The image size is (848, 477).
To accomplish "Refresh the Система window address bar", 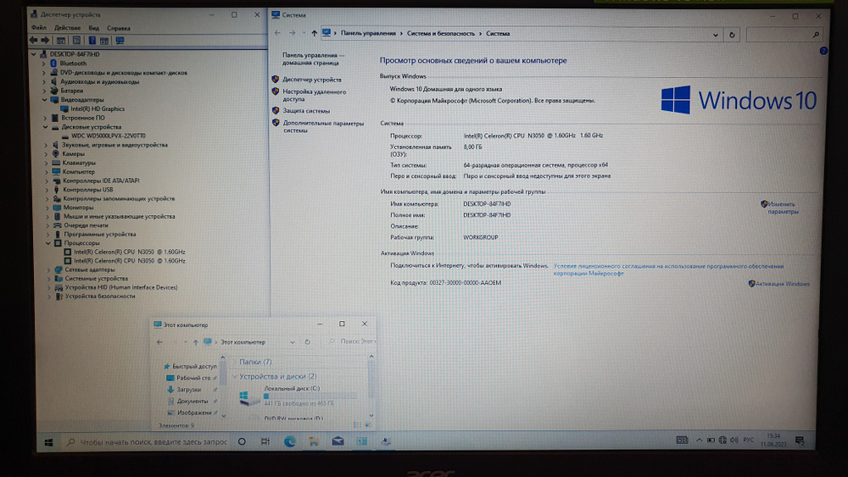I will tap(732, 35).
